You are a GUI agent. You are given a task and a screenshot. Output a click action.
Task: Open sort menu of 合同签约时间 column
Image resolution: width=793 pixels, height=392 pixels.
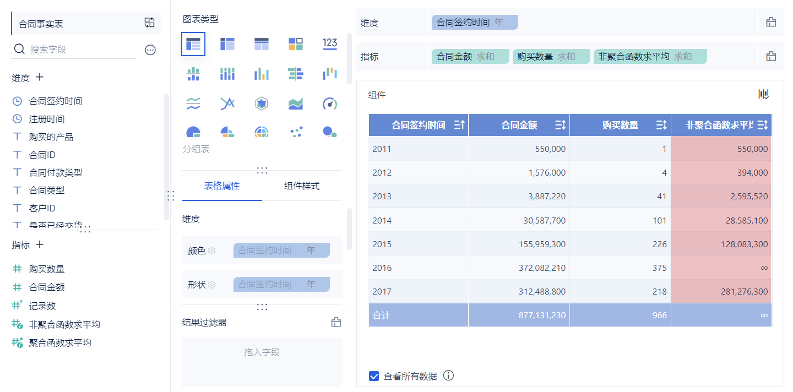pyautogui.click(x=459, y=126)
